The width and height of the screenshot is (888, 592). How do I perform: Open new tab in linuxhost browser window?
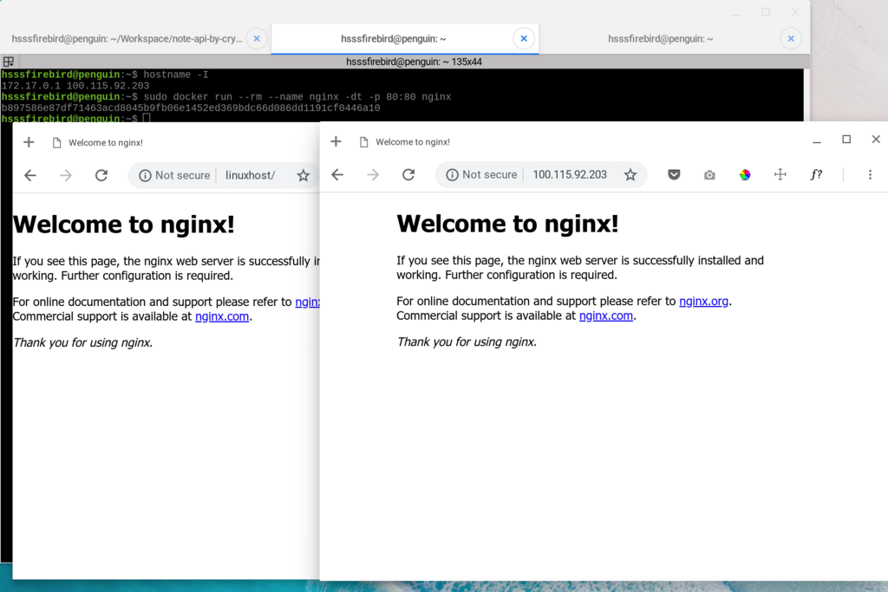point(29,142)
